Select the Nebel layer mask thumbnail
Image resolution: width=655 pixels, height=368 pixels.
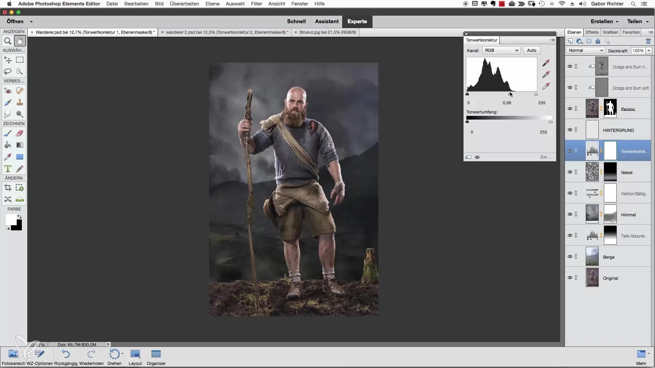pyautogui.click(x=610, y=172)
